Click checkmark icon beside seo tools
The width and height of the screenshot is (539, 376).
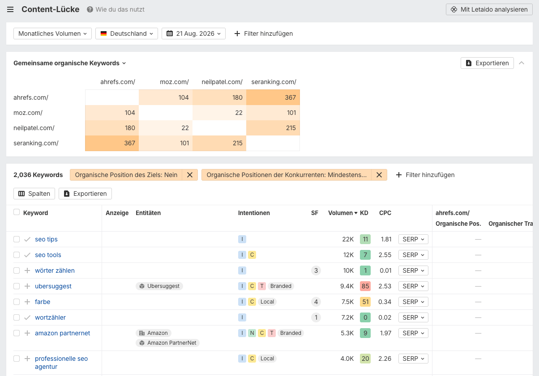click(27, 255)
